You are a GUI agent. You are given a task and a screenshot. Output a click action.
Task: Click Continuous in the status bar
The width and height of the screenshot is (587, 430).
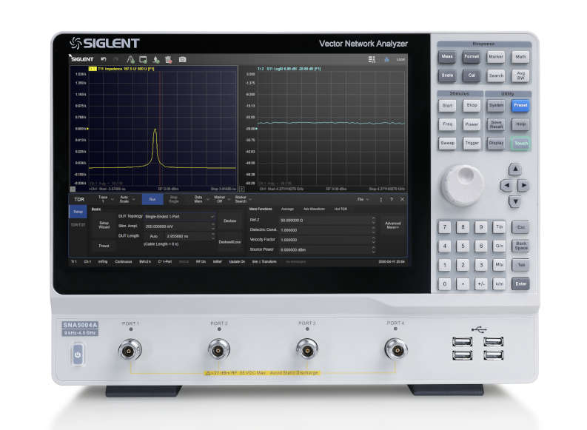124,261
